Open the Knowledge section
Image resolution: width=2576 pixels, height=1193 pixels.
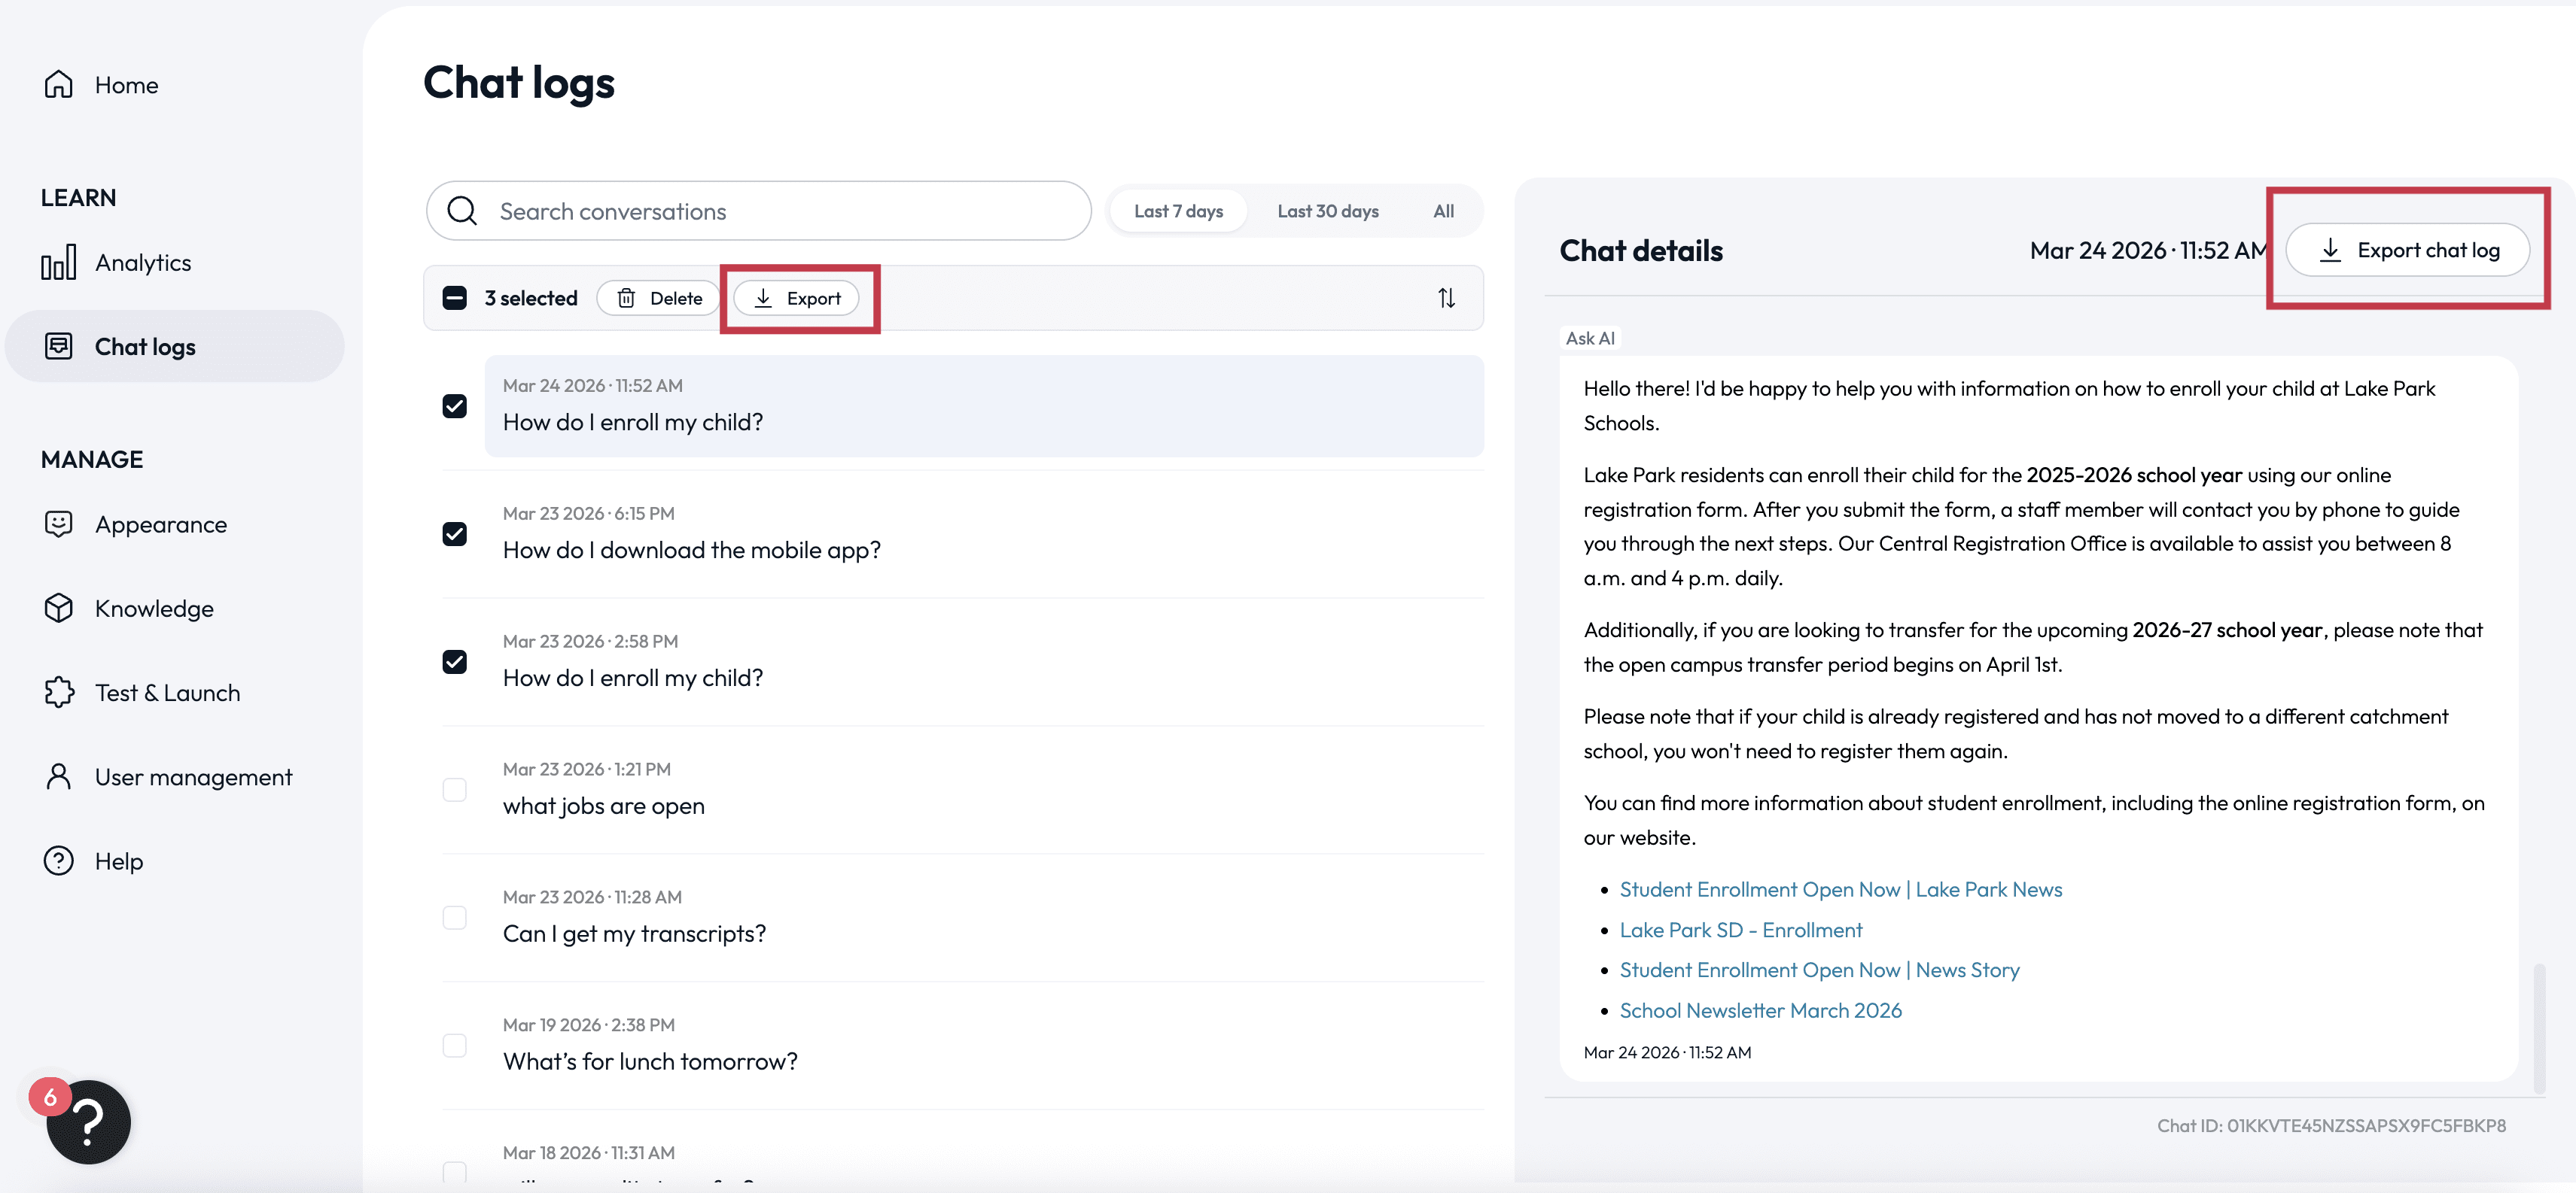[175, 608]
